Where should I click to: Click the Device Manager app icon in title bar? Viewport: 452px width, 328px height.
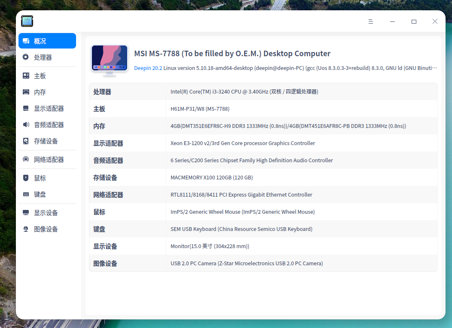(x=27, y=21)
